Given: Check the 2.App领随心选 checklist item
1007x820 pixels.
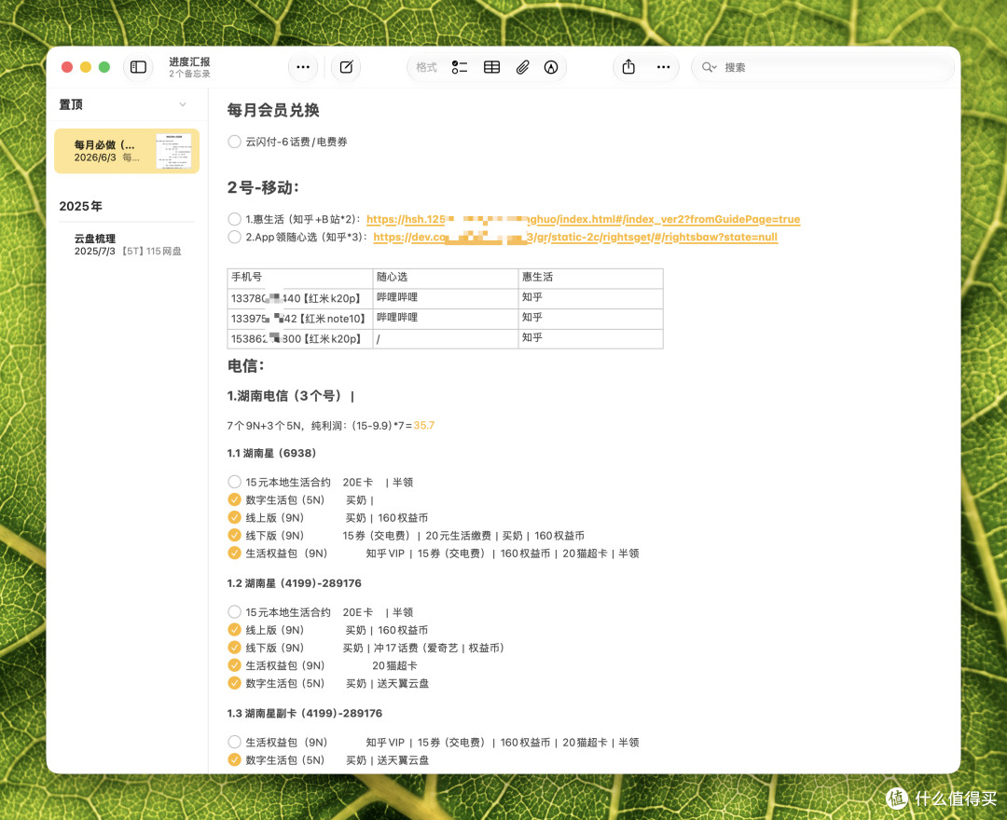Looking at the screenshot, I should tap(234, 238).
